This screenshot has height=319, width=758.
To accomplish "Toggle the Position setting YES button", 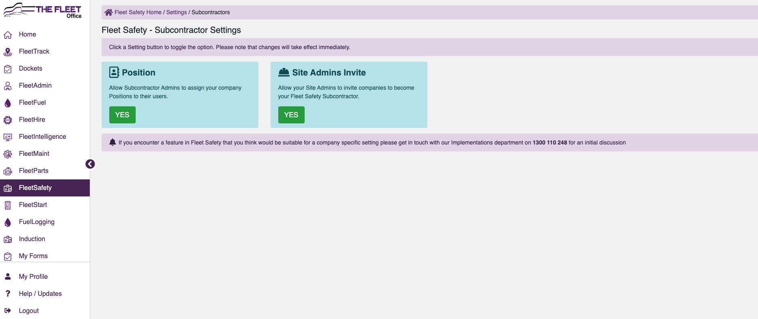I will pos(122,115).
